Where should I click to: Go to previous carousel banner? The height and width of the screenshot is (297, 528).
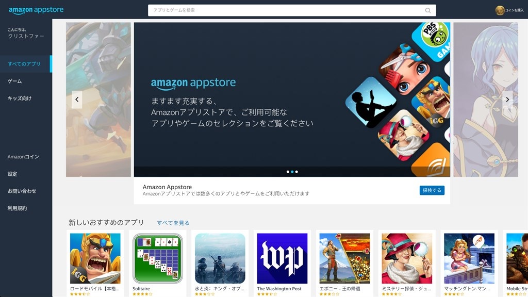click(77, 100)
